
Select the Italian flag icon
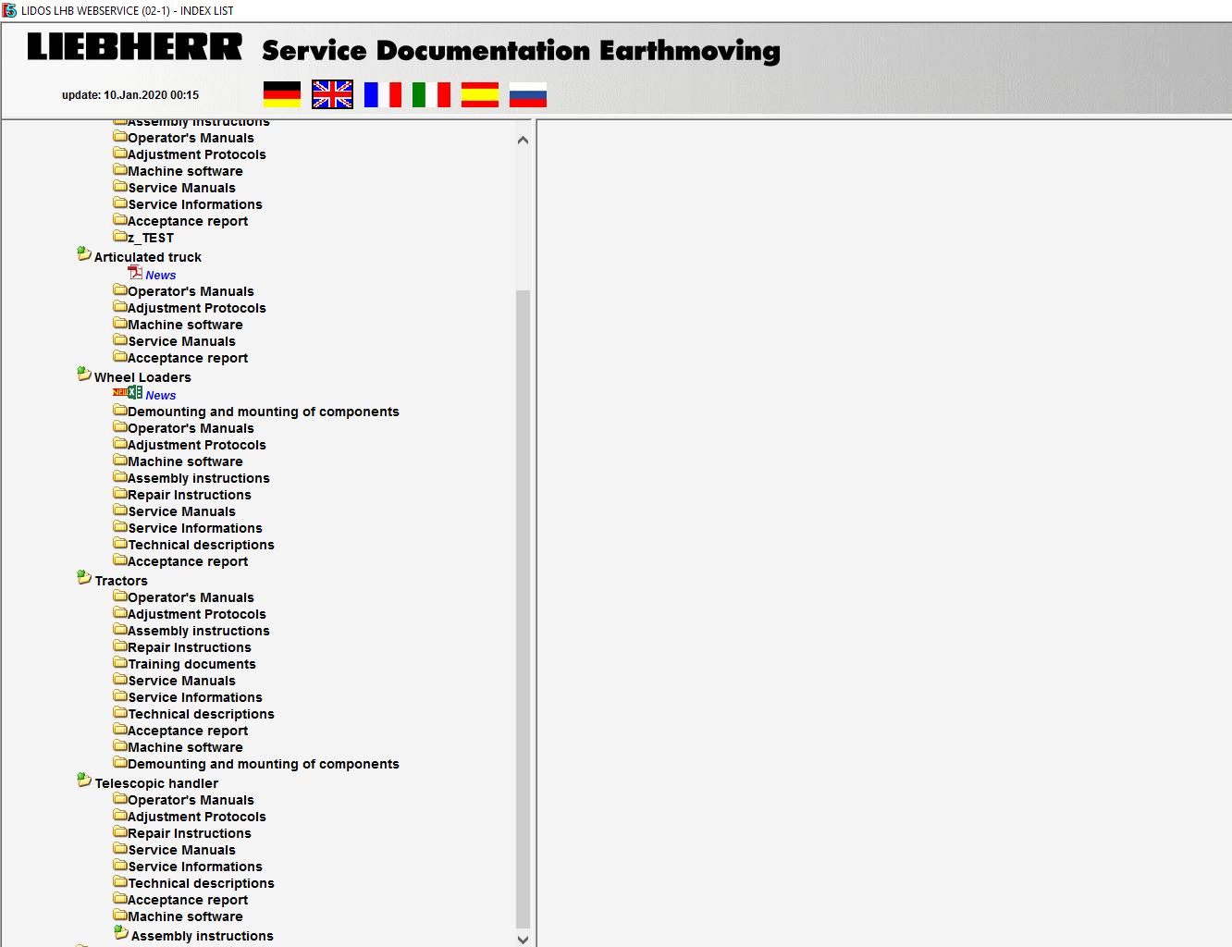tap(432, 93)
